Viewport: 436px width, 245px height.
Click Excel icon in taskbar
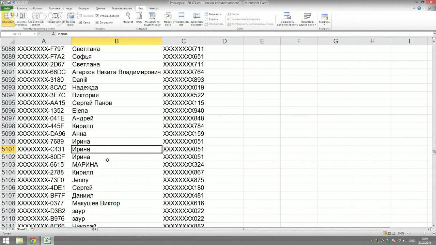[x=47, y=241]
